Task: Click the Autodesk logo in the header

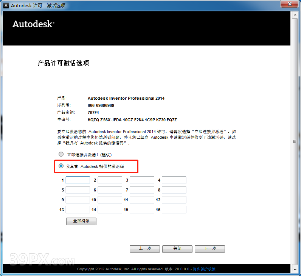Action: point(33,24)
